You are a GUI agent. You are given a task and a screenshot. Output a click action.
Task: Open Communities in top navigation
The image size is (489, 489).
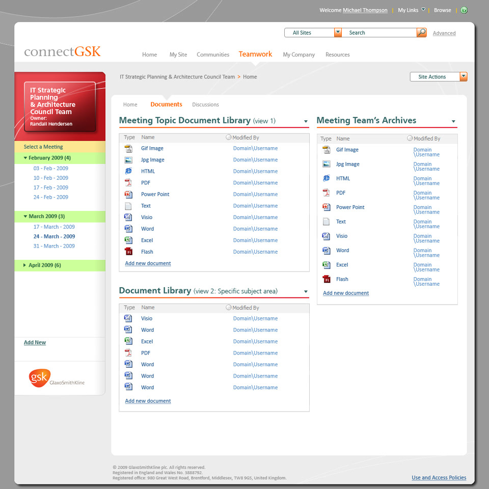[213, 55]
